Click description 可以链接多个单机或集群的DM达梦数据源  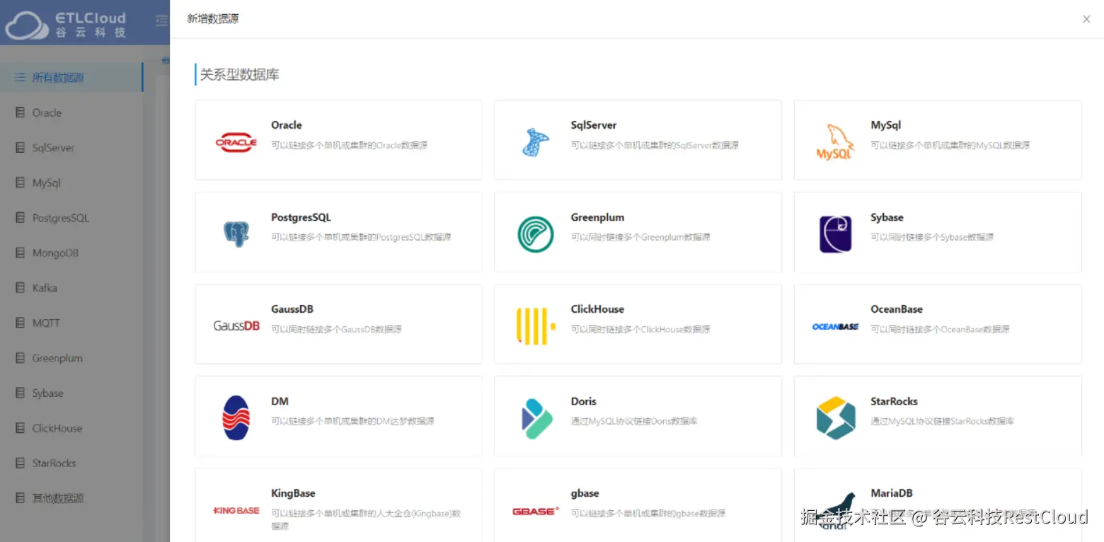[x=353, y=421]
